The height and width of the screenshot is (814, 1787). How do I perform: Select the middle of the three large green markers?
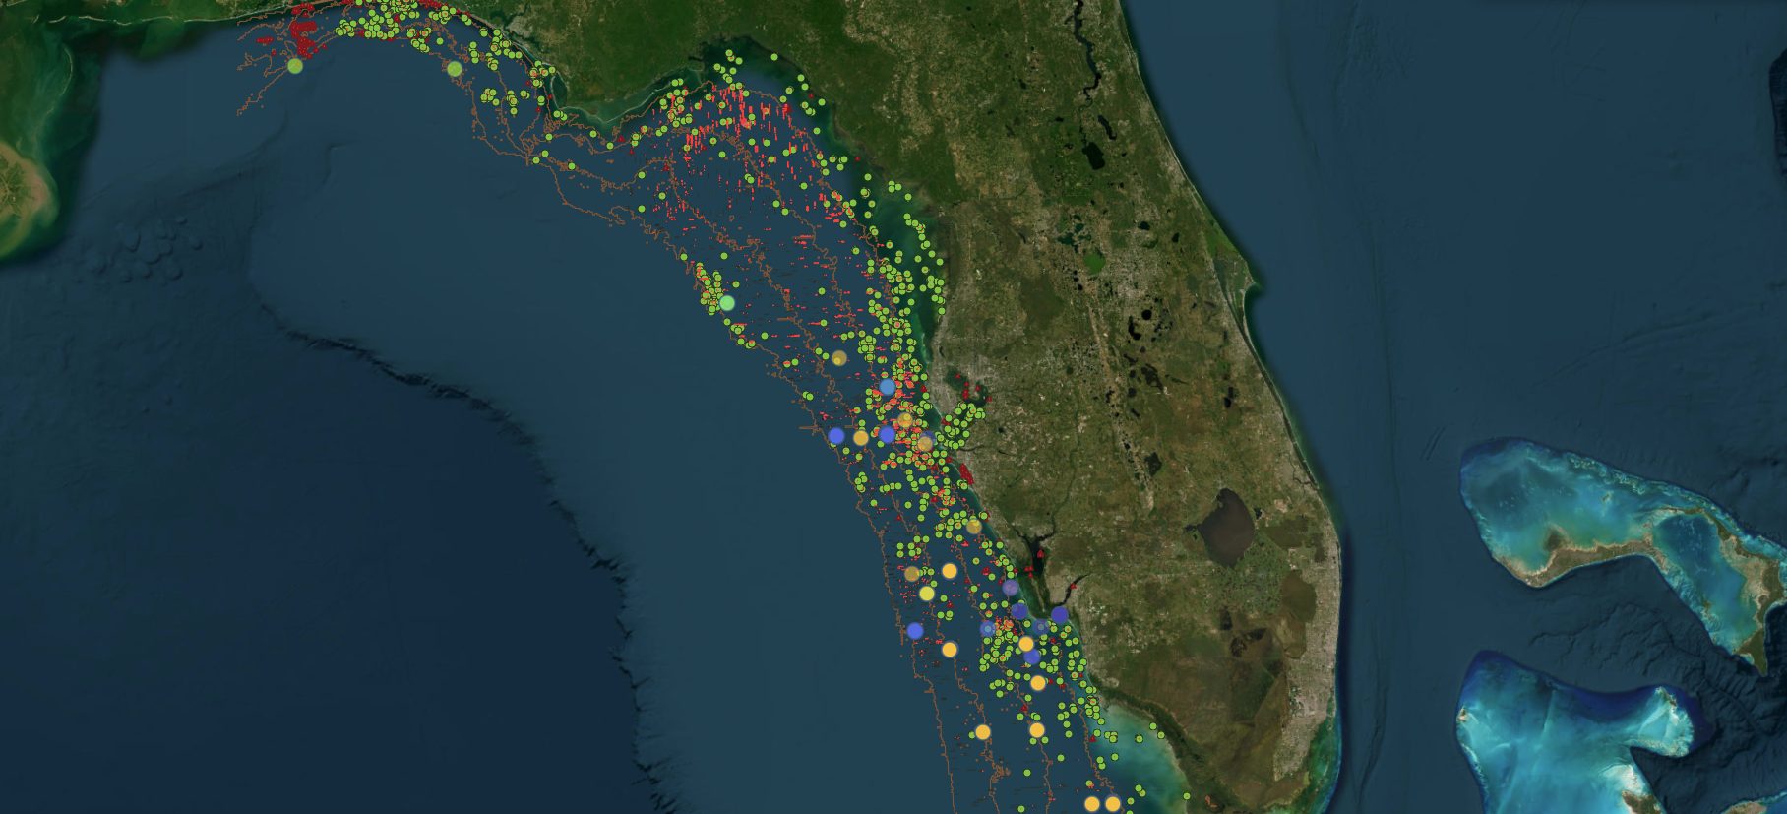click(455, 69)
